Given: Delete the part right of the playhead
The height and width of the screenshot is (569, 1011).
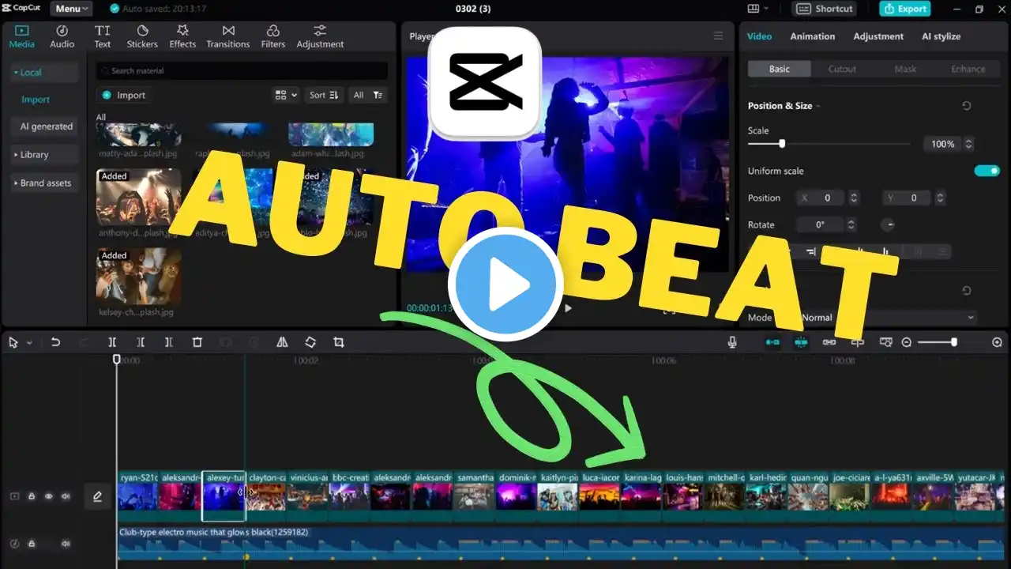Looking at the screenshot, I should [x=169, y=342].
